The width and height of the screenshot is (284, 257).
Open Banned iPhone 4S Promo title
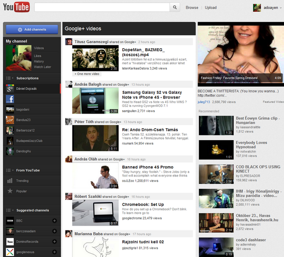pyautogui.click(x=148, y=167)
